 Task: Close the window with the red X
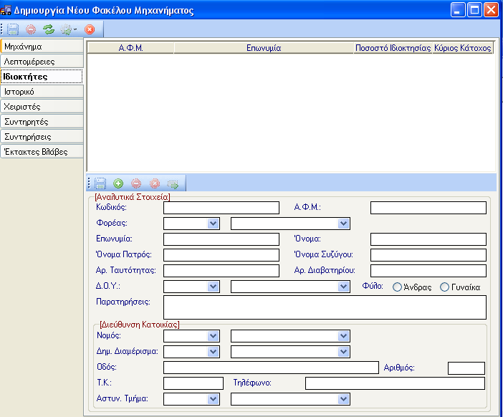pos(491,9)
